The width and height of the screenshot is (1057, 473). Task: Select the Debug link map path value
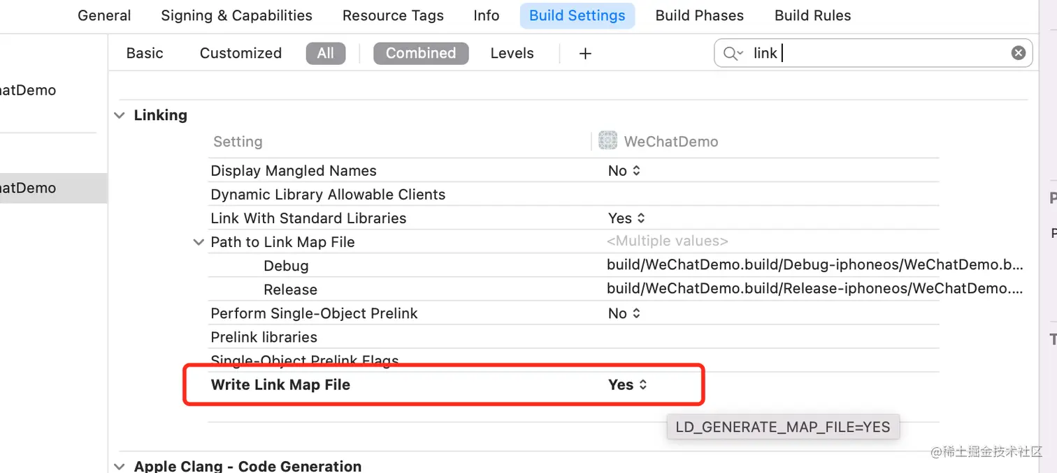coord(814,266)
